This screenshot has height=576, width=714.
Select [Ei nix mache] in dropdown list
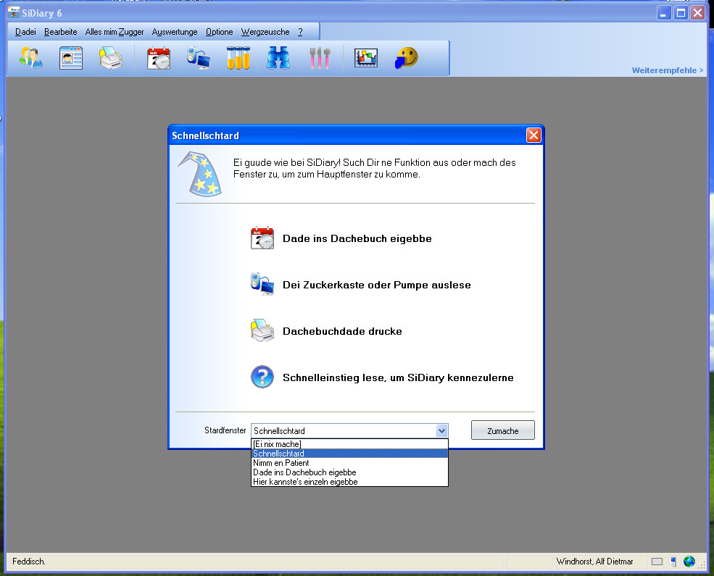[349, 444]
